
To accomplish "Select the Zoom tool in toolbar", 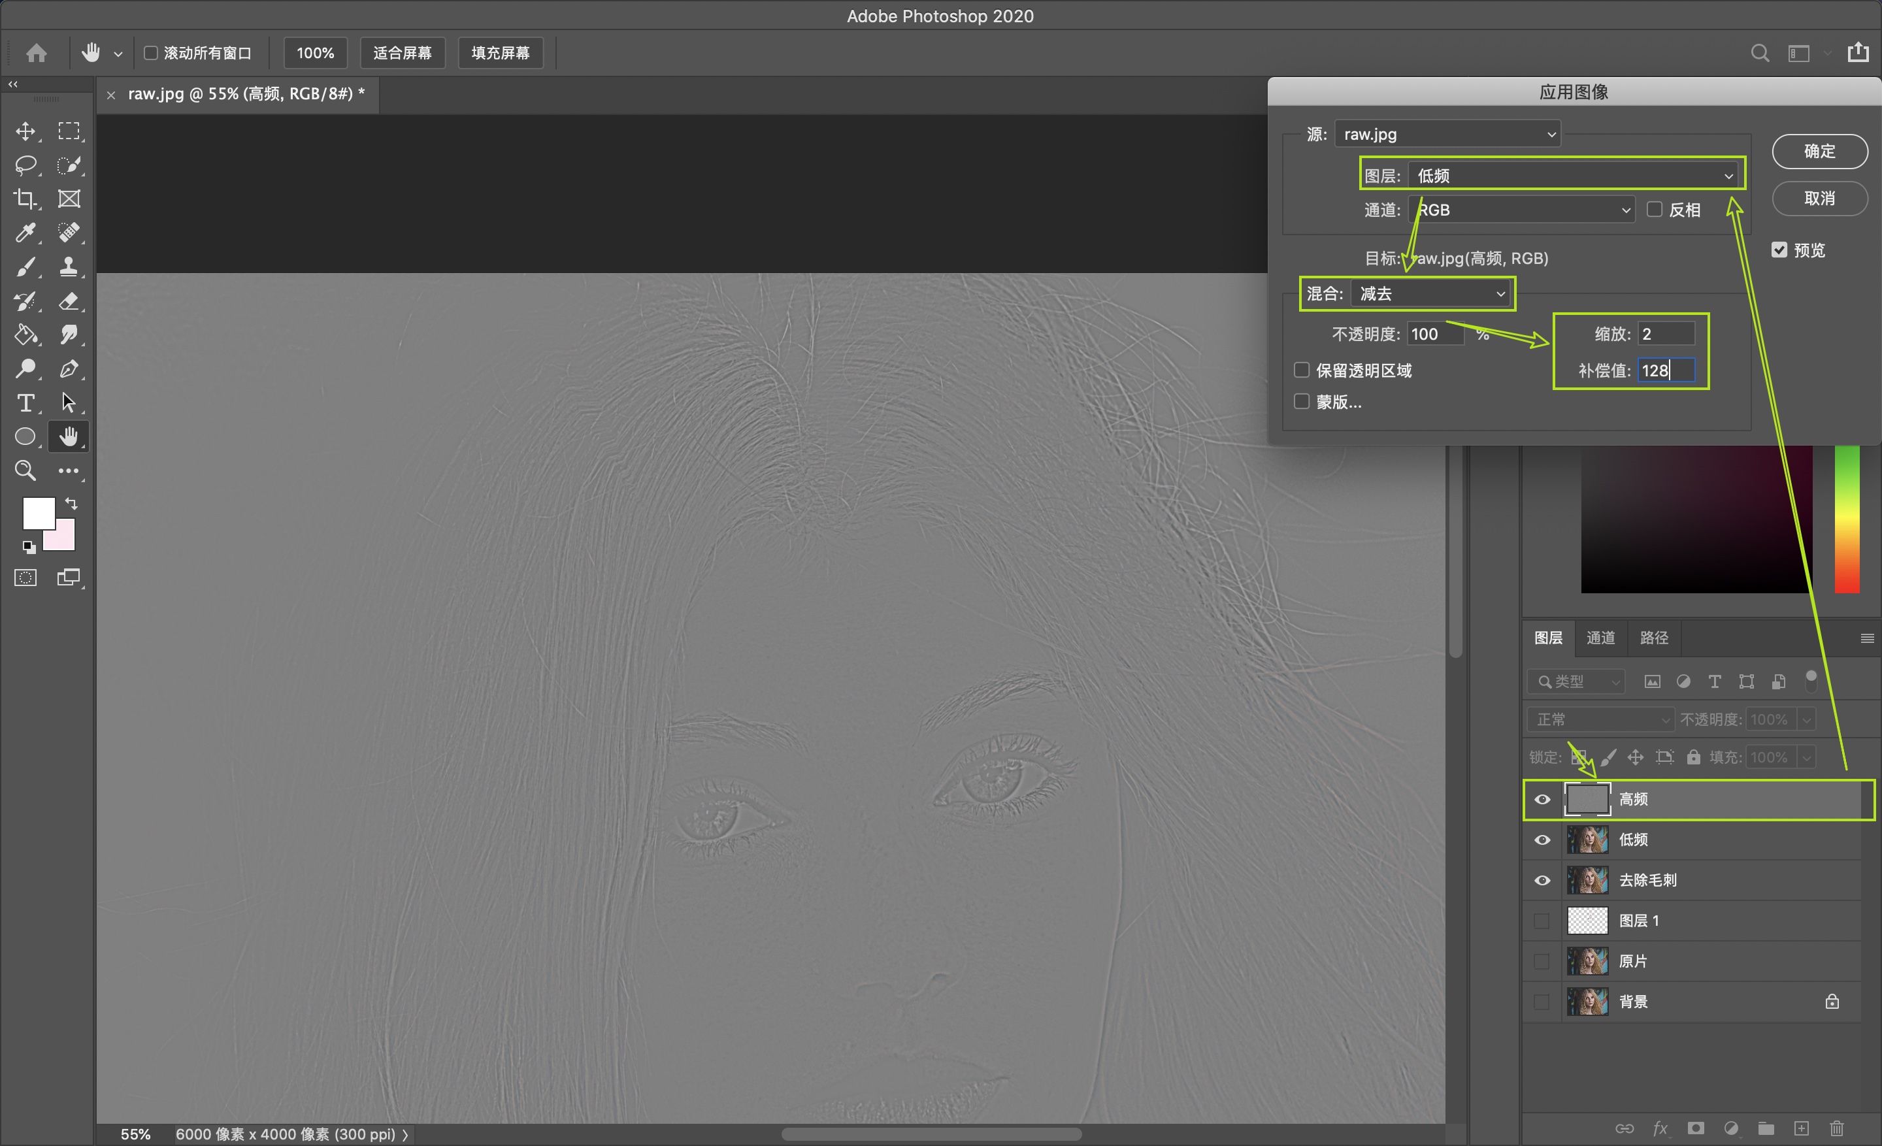I will click(x=25, y=470).
